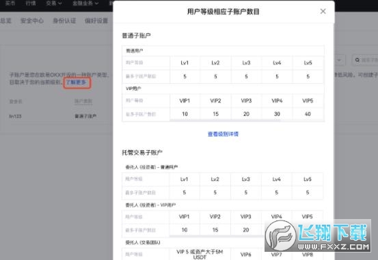Screen dimensions: 378x260
Task: Open the 行情 menu item
Action: click(x=31, y=3)
